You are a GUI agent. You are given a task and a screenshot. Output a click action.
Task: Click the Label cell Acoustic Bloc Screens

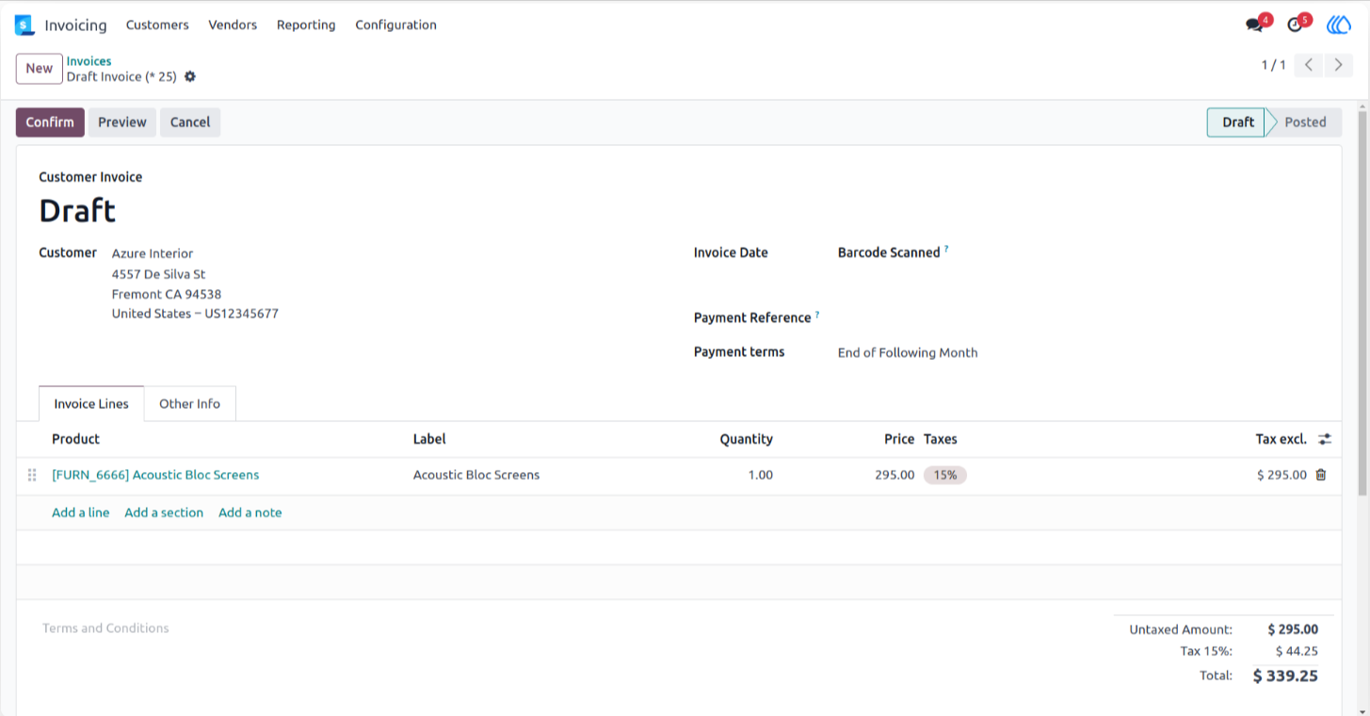click(x=476, y=475)
